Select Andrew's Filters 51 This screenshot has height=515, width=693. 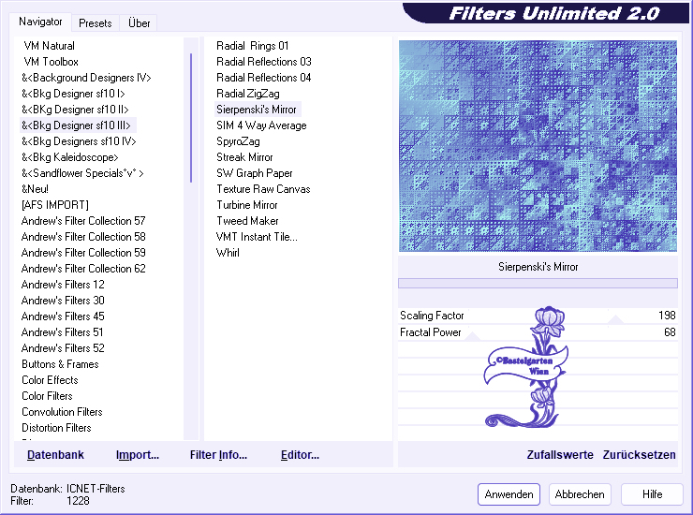point(63,332)
